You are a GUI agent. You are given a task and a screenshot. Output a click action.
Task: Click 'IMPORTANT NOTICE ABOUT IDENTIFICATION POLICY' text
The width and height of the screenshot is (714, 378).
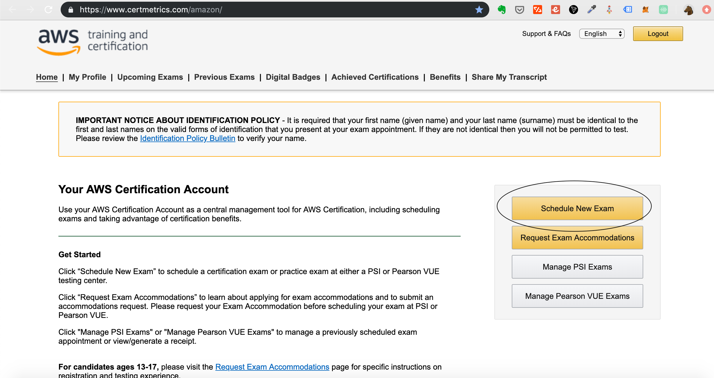[178, 120]
